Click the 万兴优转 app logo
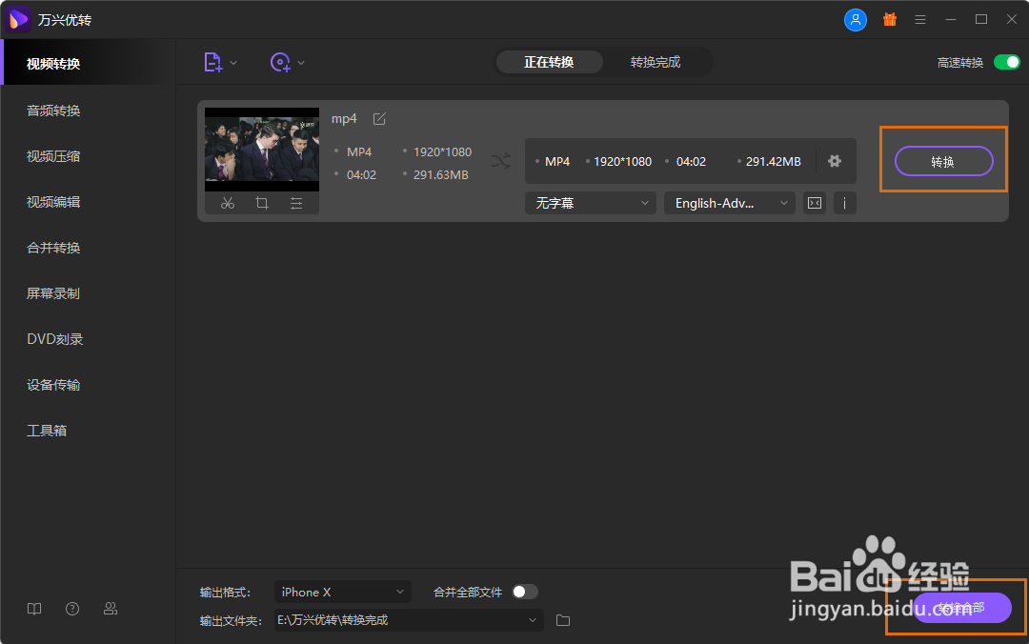 (18, 20)
